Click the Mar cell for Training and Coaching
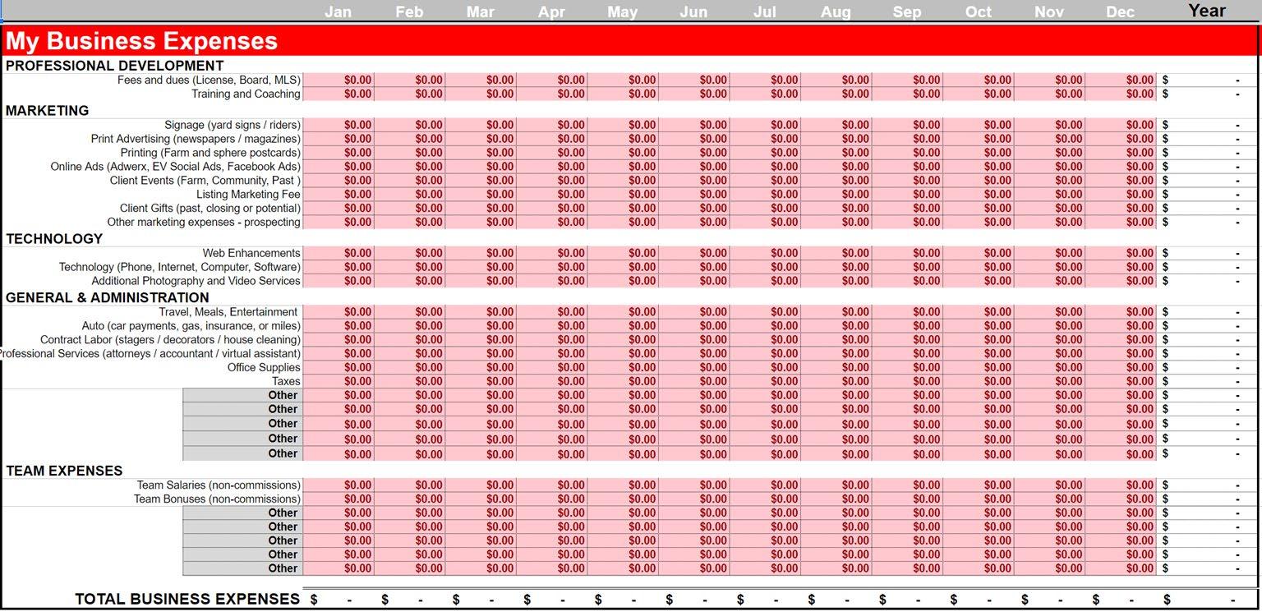 (481, 94)
